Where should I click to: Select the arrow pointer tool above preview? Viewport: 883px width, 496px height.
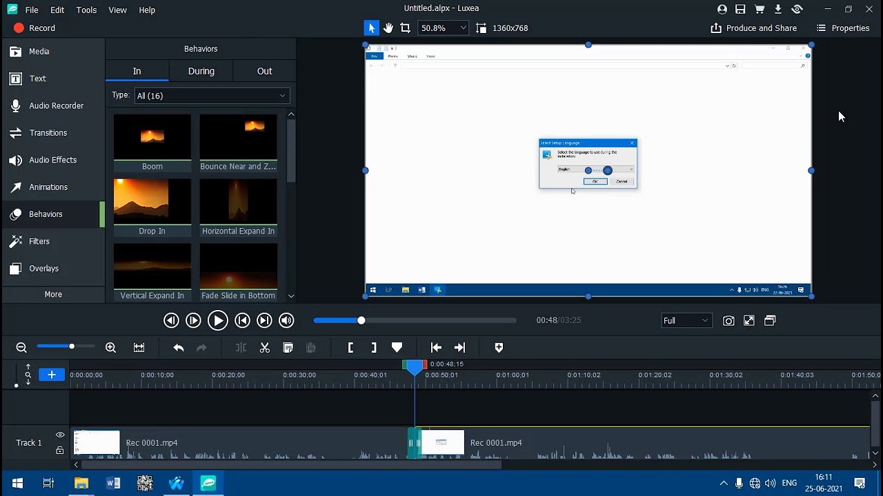(371, 28)
